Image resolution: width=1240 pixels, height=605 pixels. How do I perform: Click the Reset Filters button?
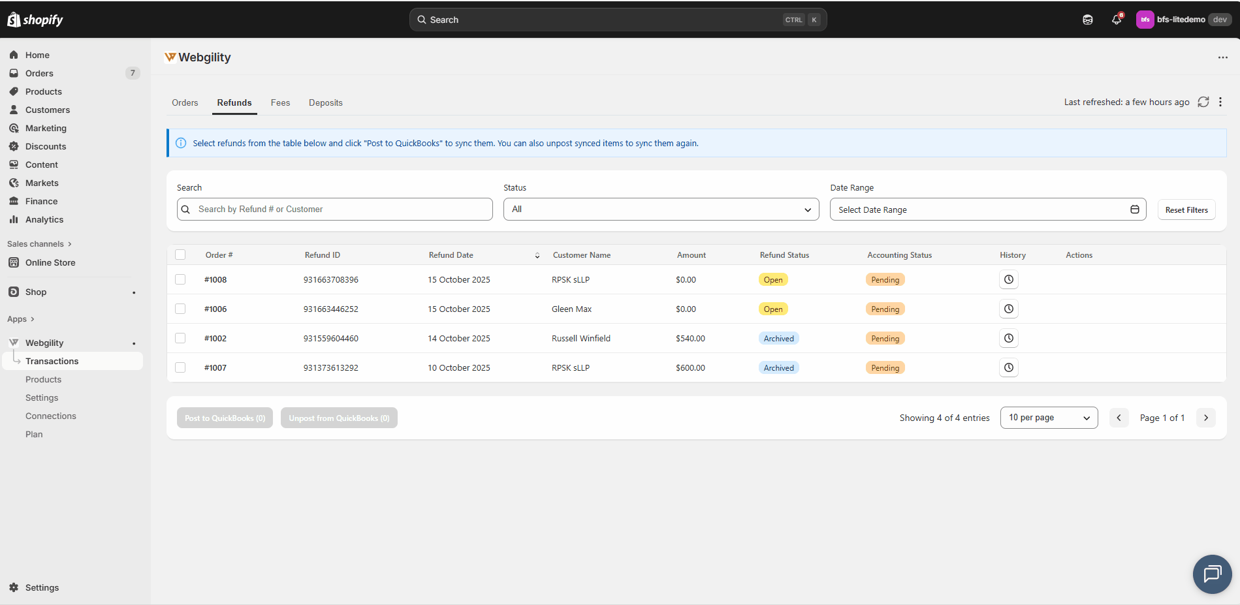pyautogui.click(x=1186, y=210)
